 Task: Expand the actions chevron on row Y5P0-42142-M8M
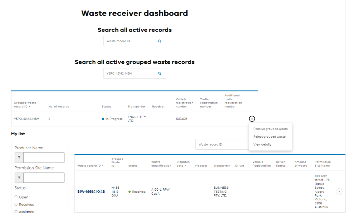(252, 119)
